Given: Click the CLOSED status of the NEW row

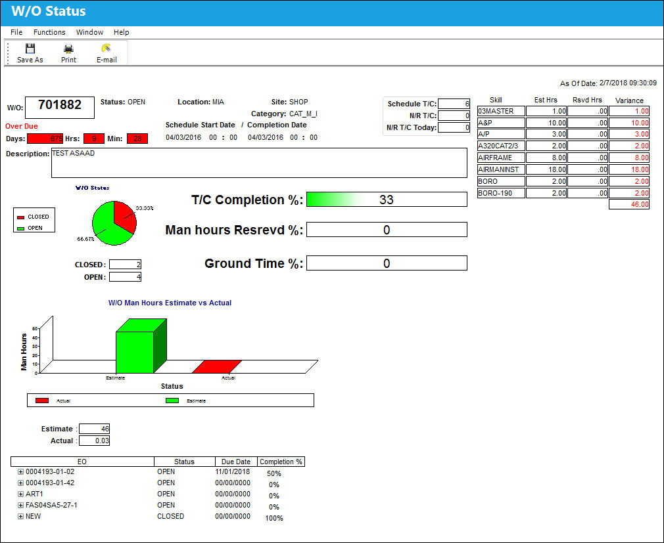Looking at the screenshot, I should [x=171, y=516].
